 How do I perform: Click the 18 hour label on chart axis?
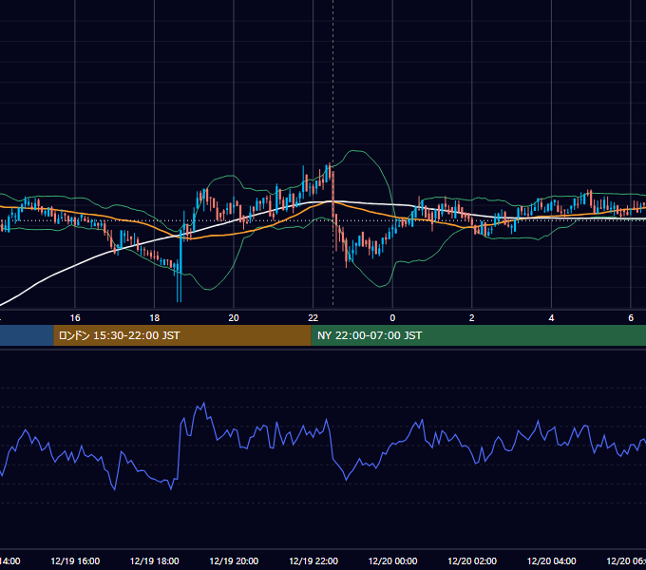[155, 318]
